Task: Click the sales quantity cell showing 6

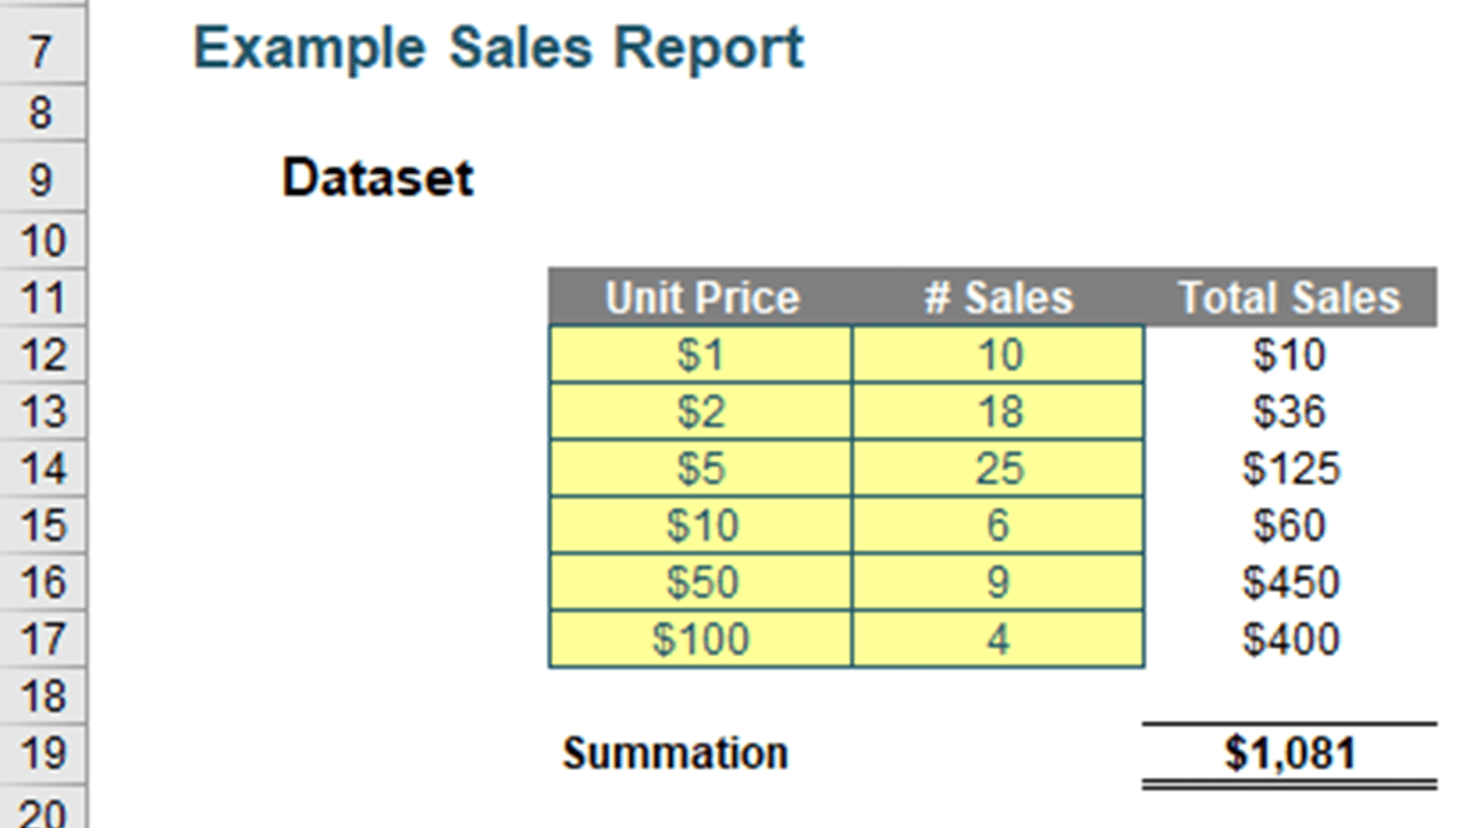Action: [x=999, y=526]
